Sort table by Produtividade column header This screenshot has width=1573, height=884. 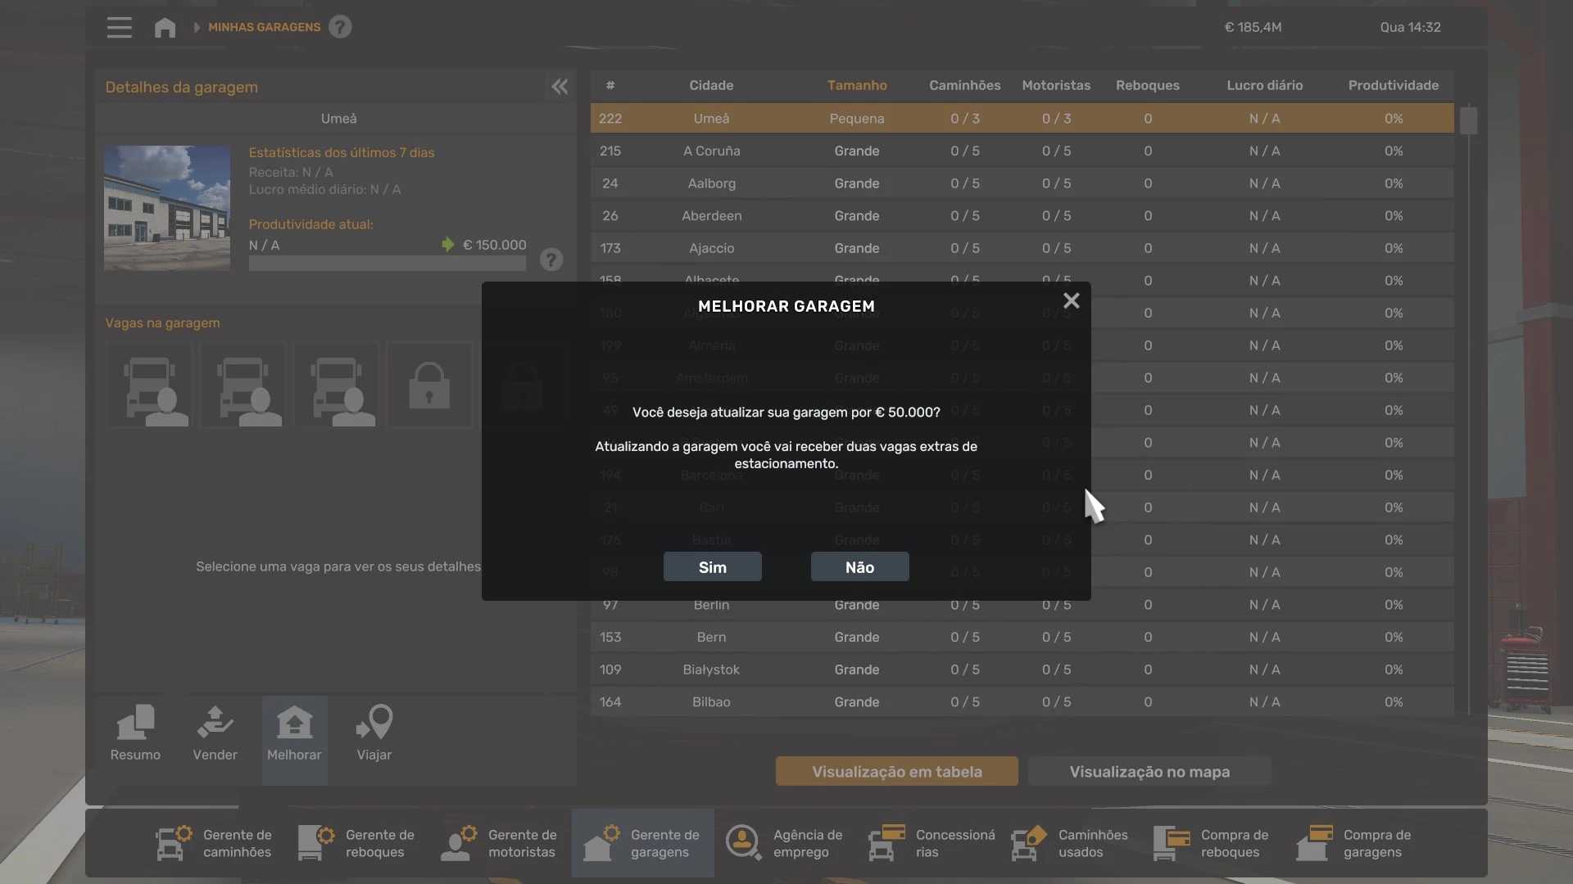[x=1393, y=85]
